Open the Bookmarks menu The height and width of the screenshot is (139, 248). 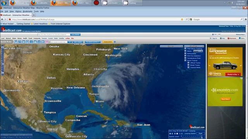(28, 11)
